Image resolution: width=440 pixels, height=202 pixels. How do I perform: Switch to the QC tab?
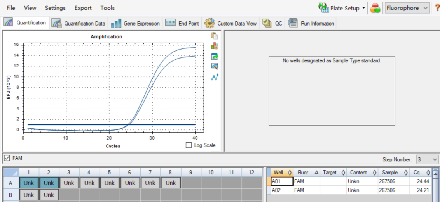(272, 24)
